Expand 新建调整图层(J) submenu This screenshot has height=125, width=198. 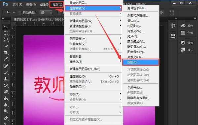click(94, 26)
